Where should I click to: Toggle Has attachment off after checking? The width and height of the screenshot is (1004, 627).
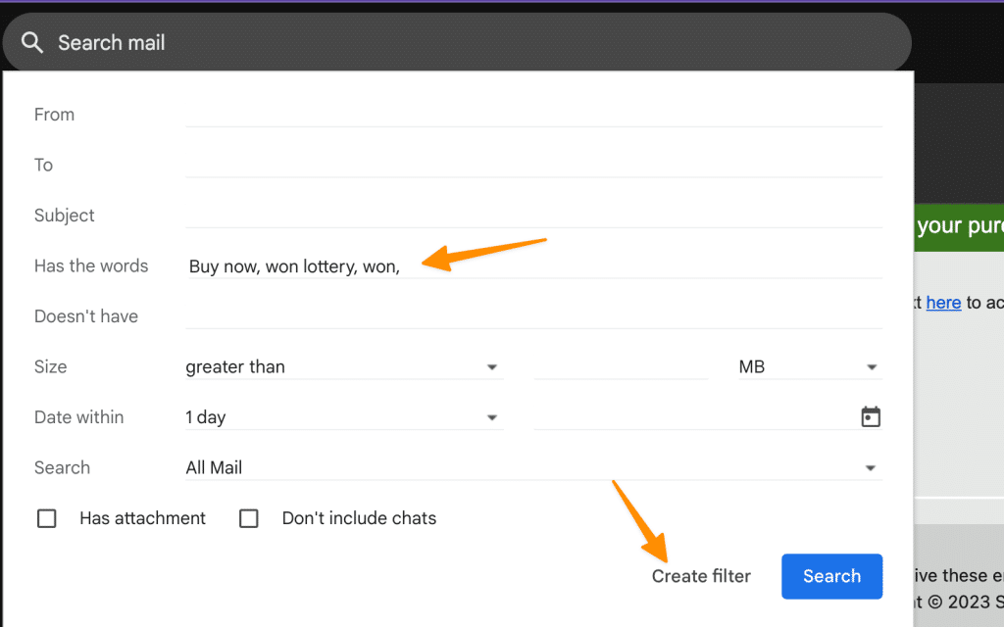(46, 517)
